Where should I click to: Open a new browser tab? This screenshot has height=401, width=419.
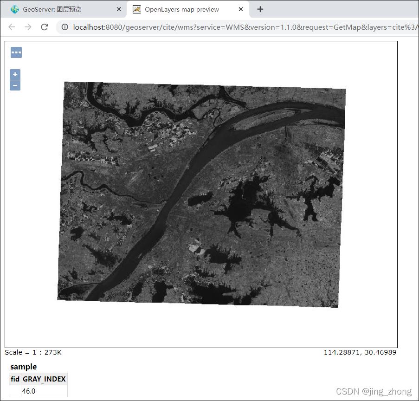(260, 9)
